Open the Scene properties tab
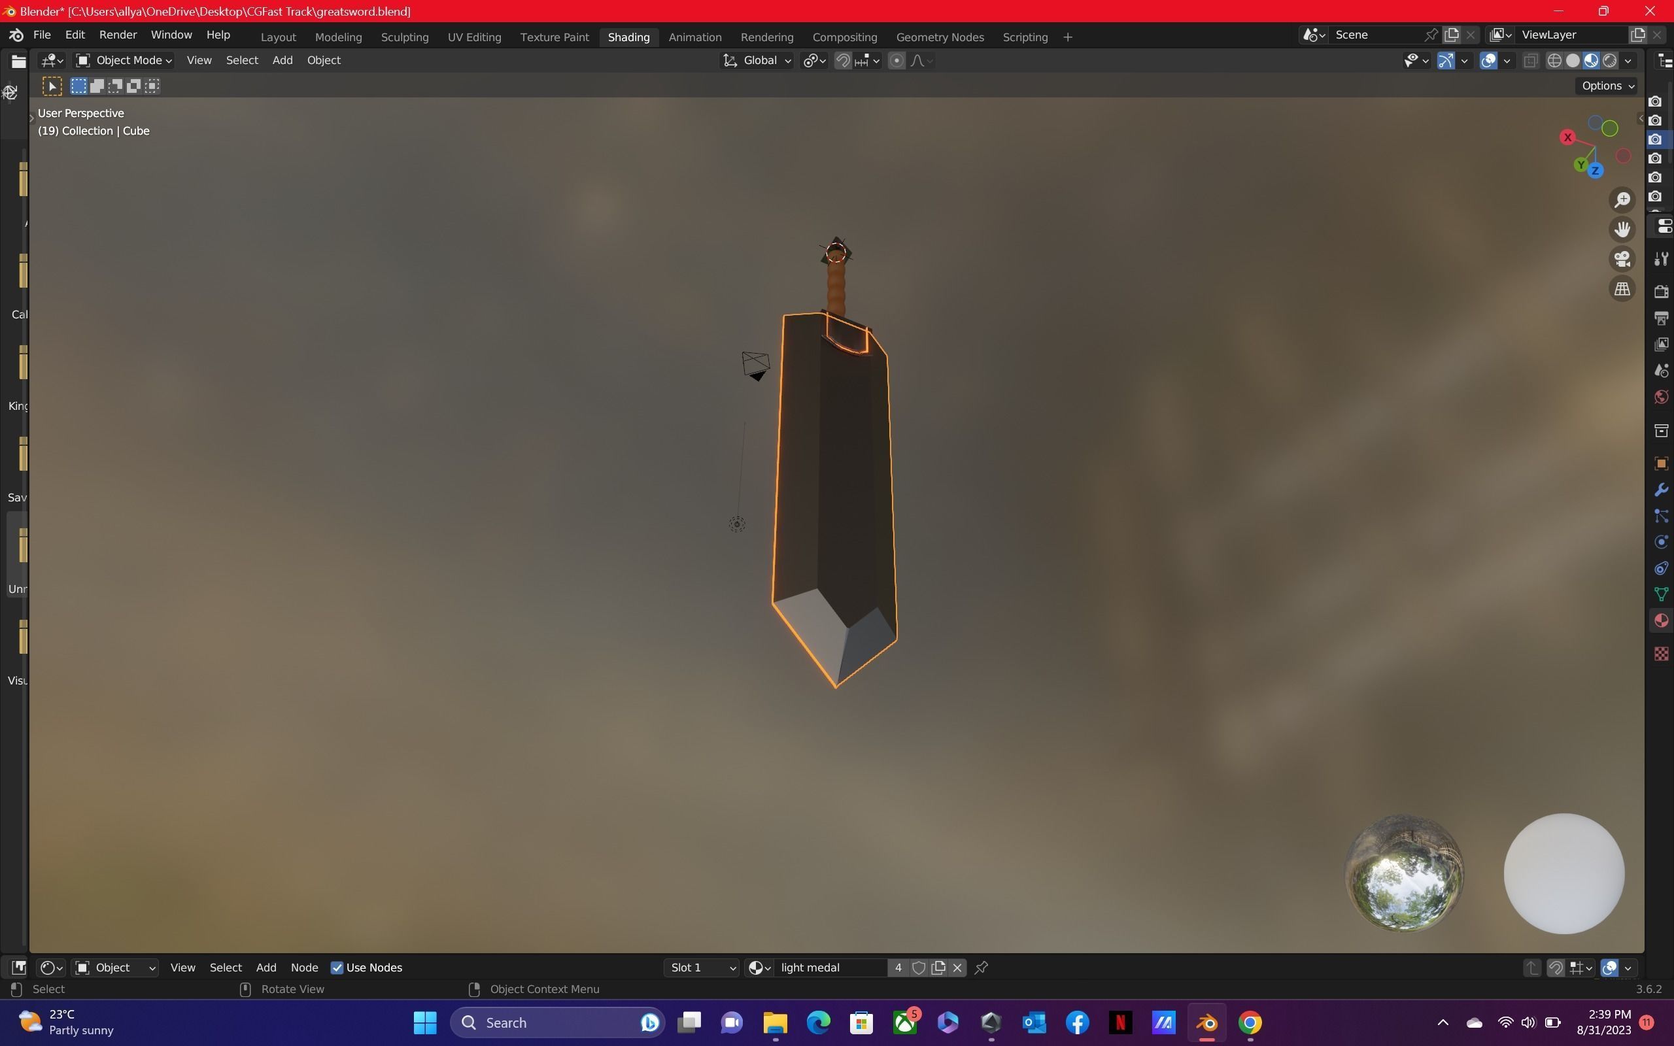 pos(1661,370)
